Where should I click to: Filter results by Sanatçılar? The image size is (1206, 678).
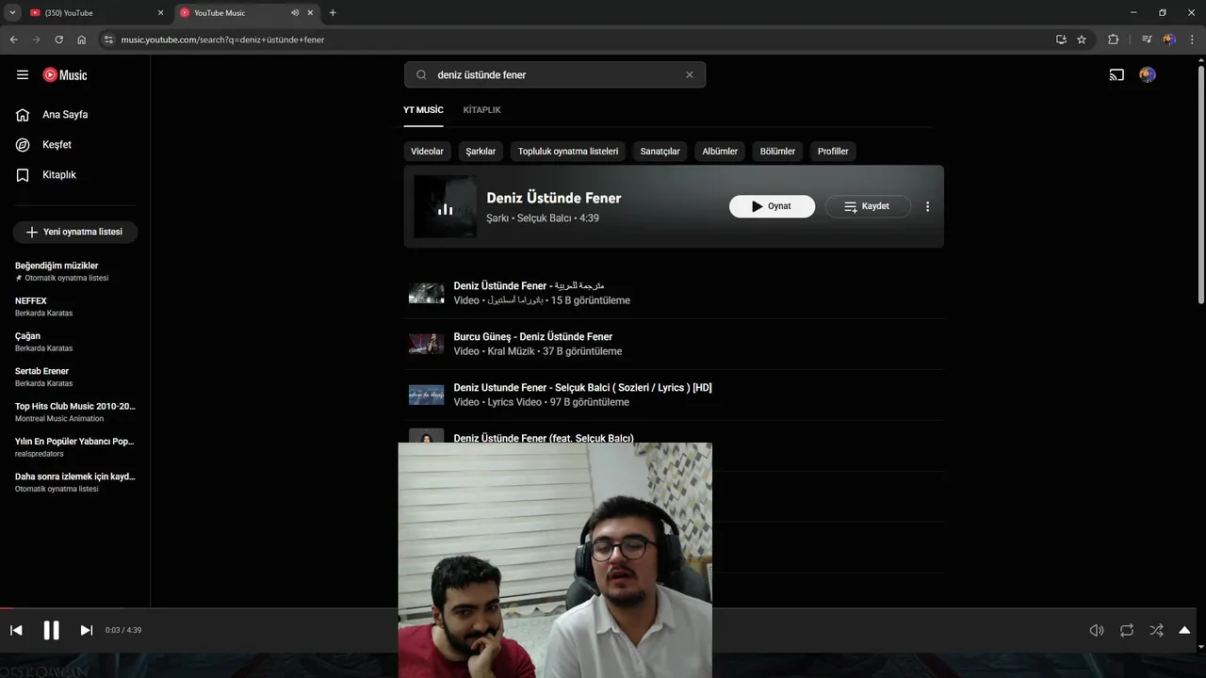660,151
